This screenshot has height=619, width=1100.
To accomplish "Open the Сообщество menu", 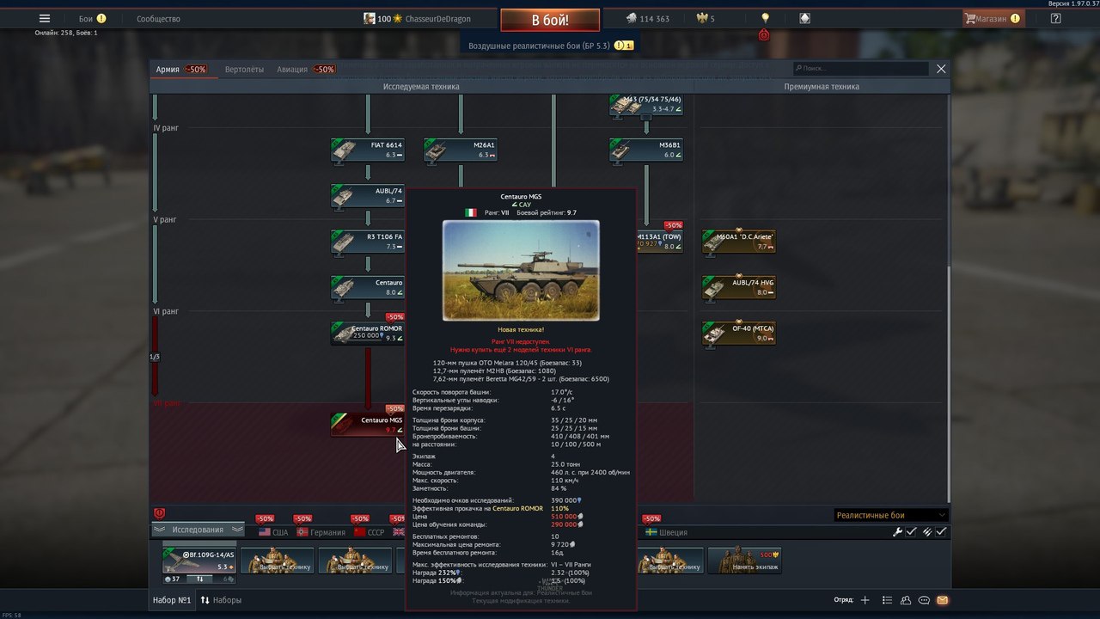I will (158, 18).
